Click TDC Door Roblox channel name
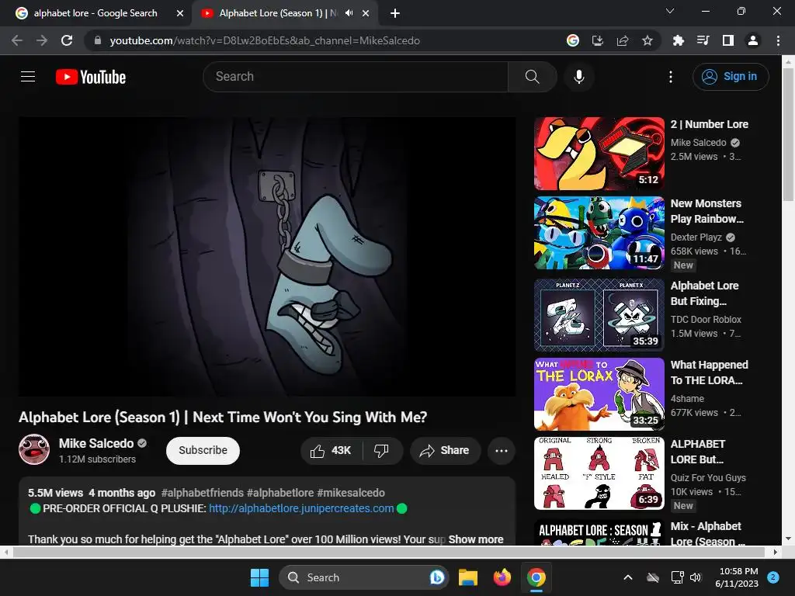The image size is (795, 596). [706, 319]
